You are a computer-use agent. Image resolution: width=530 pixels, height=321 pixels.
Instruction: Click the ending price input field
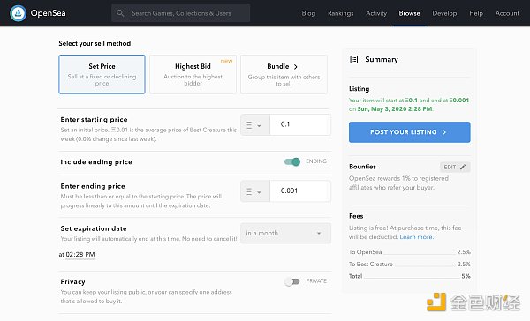300,191
